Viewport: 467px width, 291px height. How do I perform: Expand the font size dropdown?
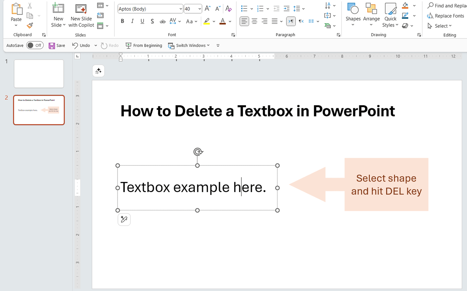click(200, 9)
